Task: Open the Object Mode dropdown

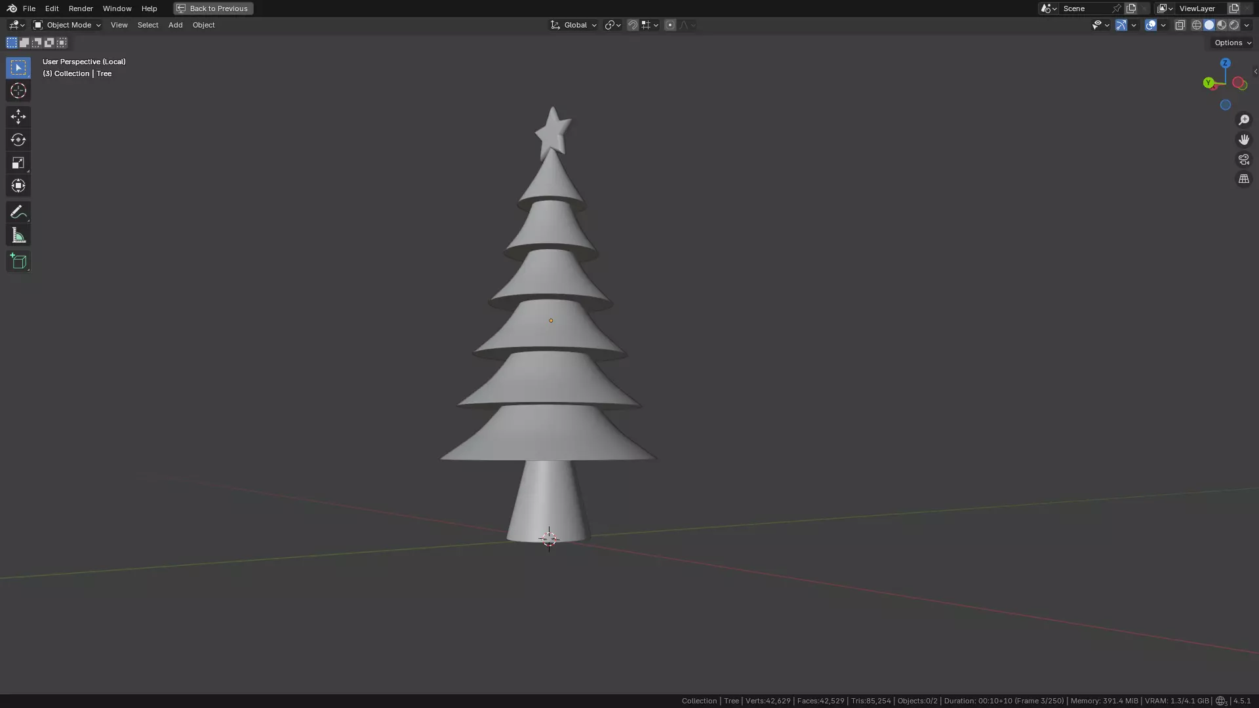Action: coord(67,25)
